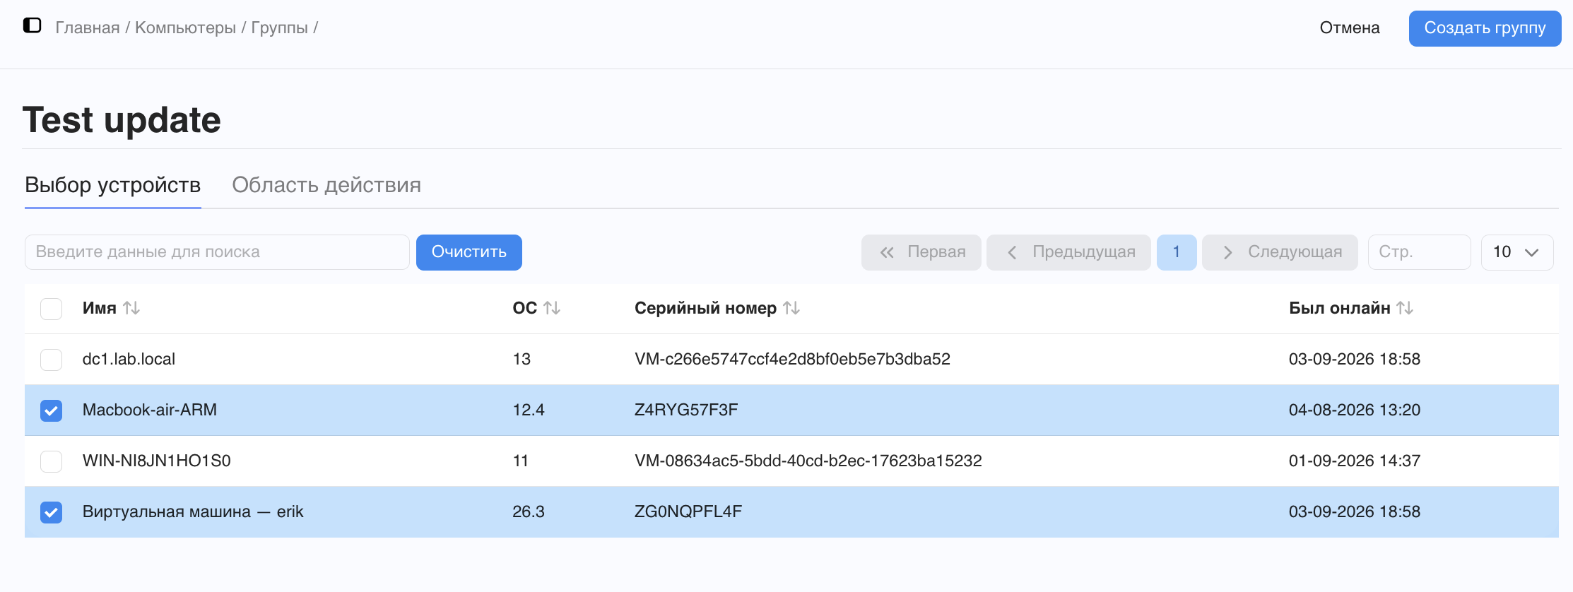The width and height of the screenshot is (1573, 592).
Task: Select the WIN-NI8JN1HO1S0 device name
Action: click(157, 461)
